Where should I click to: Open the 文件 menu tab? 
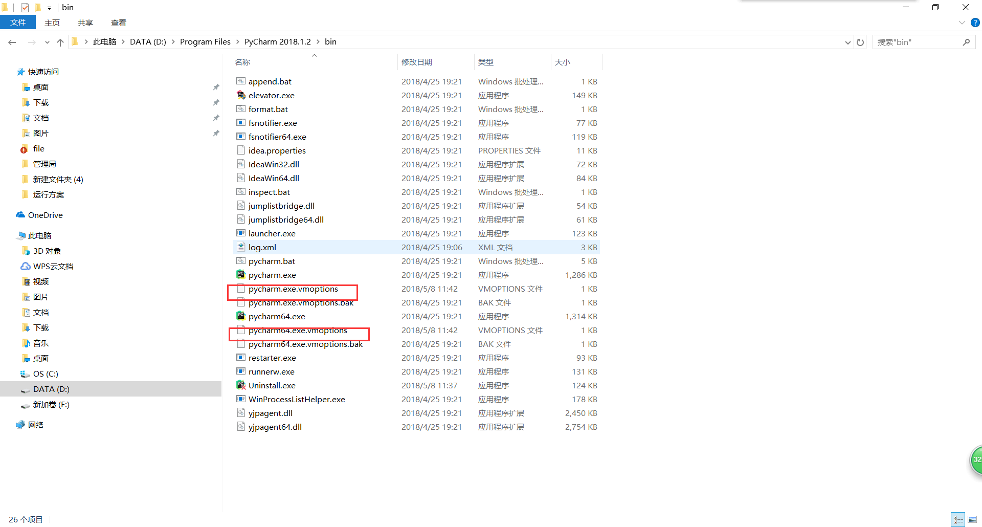pyautogui.click(x=18, y=23)
